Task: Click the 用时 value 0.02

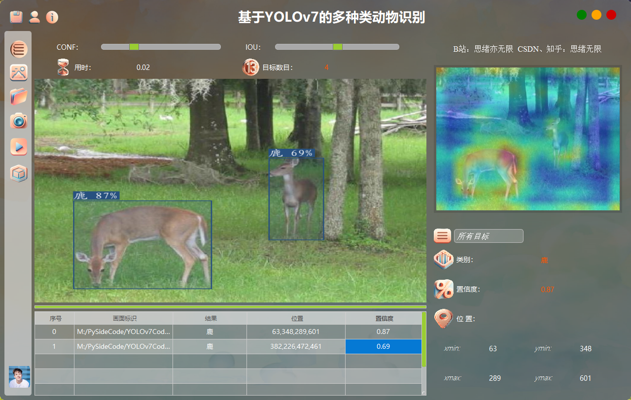Action: (143, 67)
